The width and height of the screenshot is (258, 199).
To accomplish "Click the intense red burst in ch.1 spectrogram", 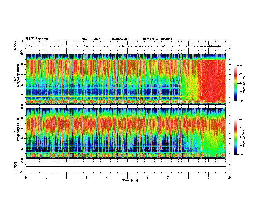I will [212, 81].
